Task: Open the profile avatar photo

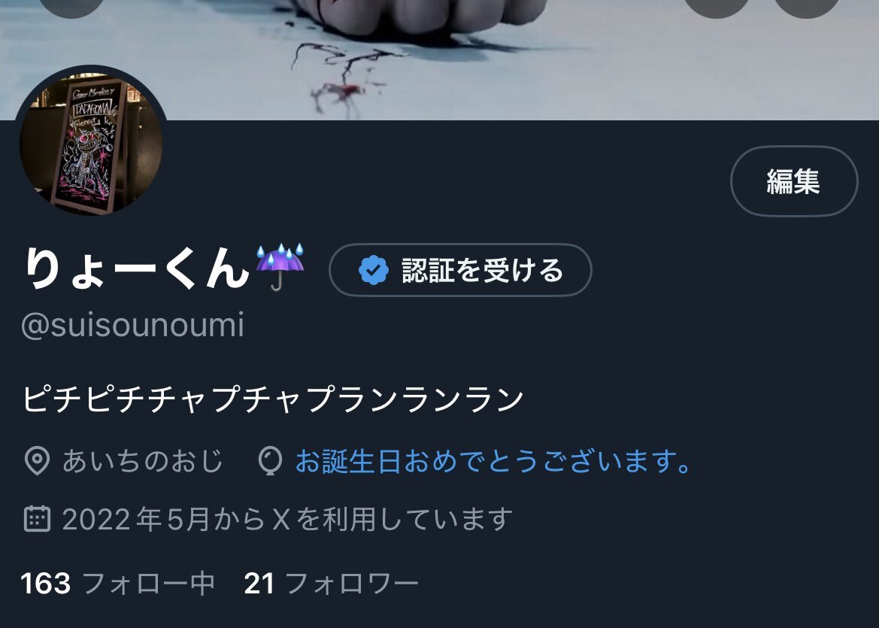Action: (92, 142)
